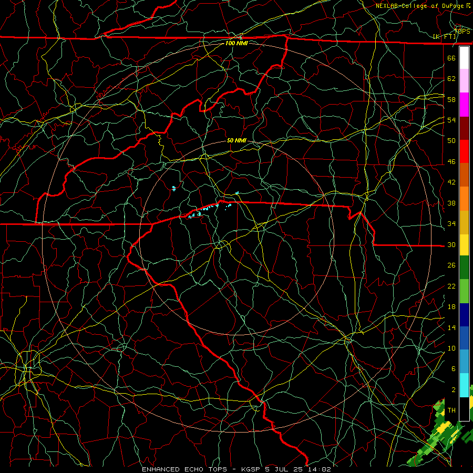Click the light pink swatch near 62
The height and width of the screenshot is (473, 473).
pos(464,80)
